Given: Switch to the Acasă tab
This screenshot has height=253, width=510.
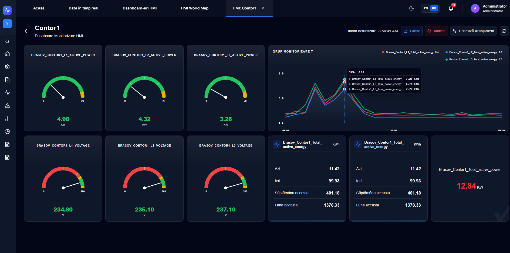Looking at the screenshot, I should (x=39, y=8).
